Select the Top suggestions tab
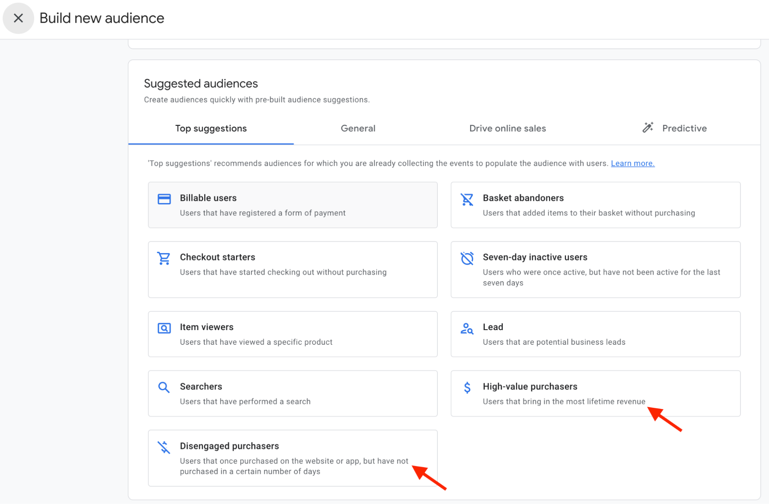Image resolution: width=769 pixels, height=504 pixels. point(211,129)
